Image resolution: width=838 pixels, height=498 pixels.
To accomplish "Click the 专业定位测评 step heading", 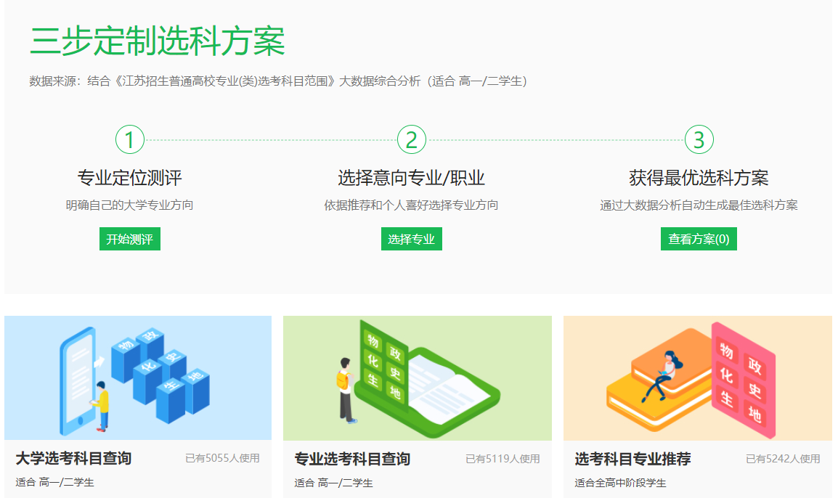I will click(129, 178).
